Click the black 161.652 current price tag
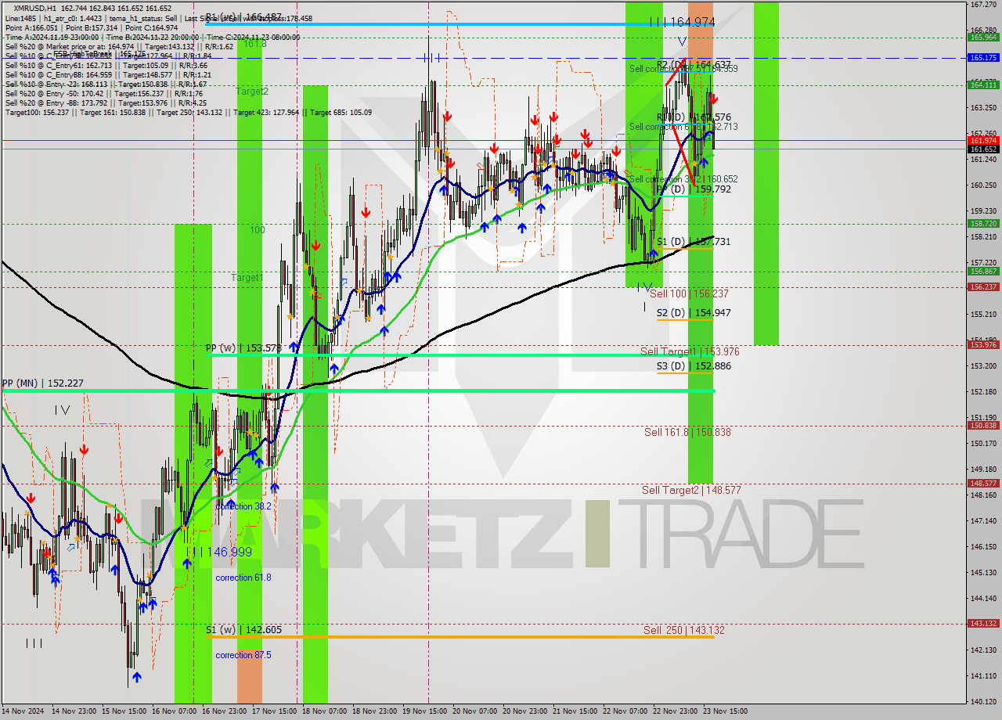This screenshot has width=1002, height=720. (x=983, y=149)
